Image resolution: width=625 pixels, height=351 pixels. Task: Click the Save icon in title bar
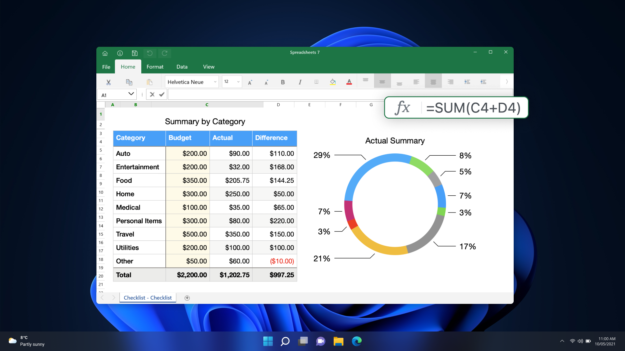pos(135,53)
